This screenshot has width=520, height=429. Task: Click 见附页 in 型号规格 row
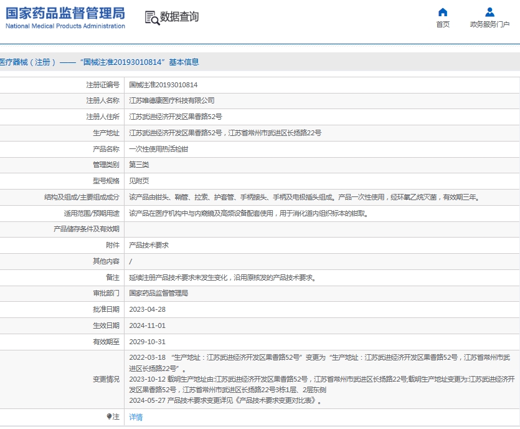click(139, 181)
